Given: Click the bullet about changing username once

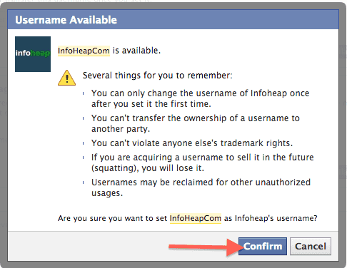Looking at the screenshot, I should click(200, 98).
